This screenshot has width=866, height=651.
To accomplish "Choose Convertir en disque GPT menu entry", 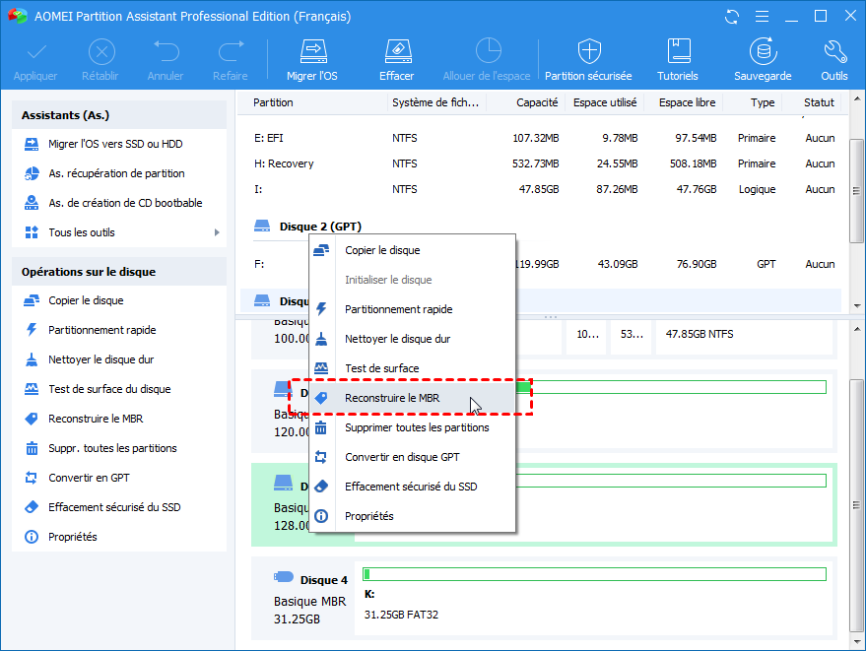I will (401, 457).
